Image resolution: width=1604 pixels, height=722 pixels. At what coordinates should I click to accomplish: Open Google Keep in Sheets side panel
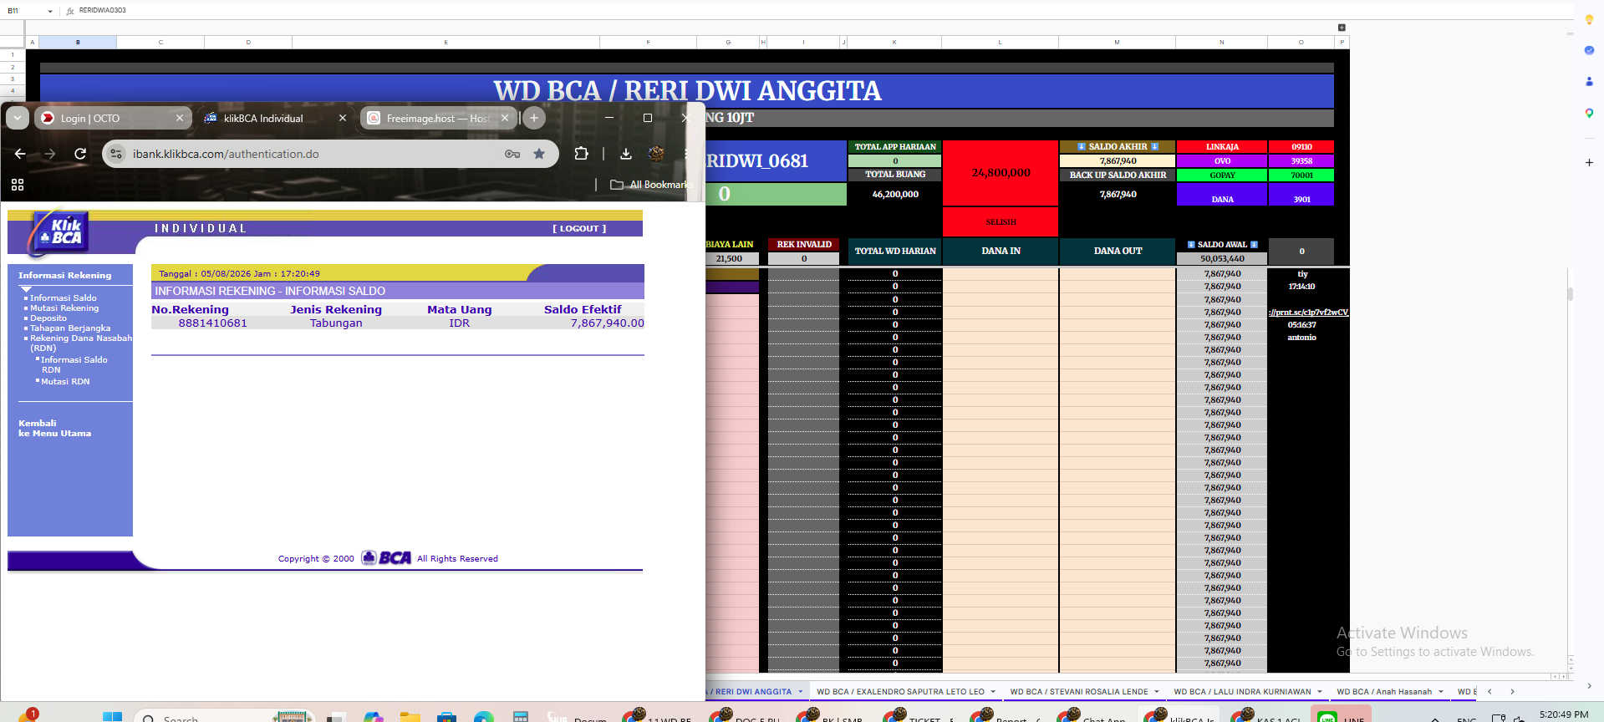[x=1589, y=19]
